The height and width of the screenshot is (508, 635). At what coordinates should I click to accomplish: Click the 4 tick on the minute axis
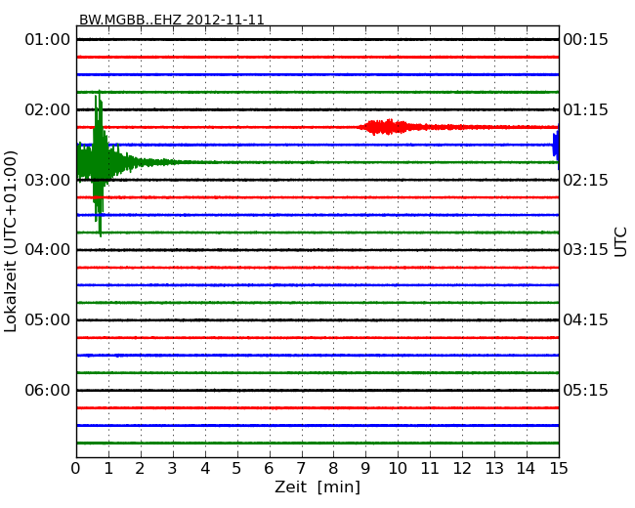click(x=204, y=468)
